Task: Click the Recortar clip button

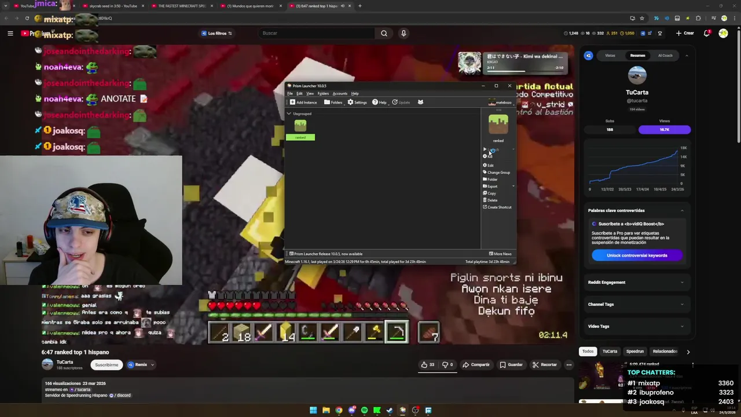Action: point(545,365)
